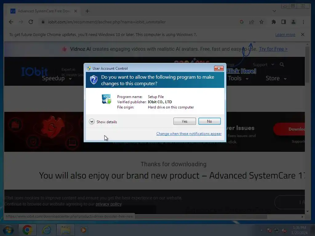The width and height of the screenshot is (315, 236).
Task: Expand Show details chevron in UAC dialog
Action: point(92,122)
